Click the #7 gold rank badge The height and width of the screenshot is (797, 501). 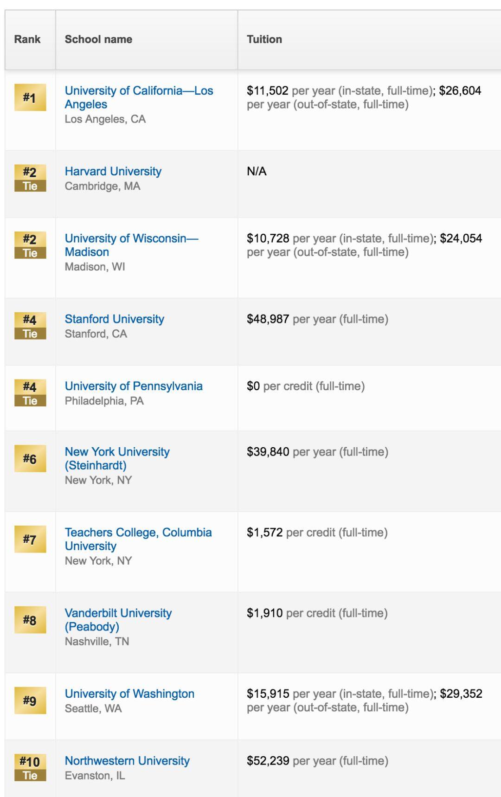click(x=30, y=539)
